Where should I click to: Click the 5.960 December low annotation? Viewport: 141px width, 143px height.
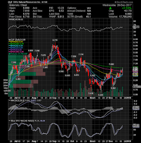[113, 88]
